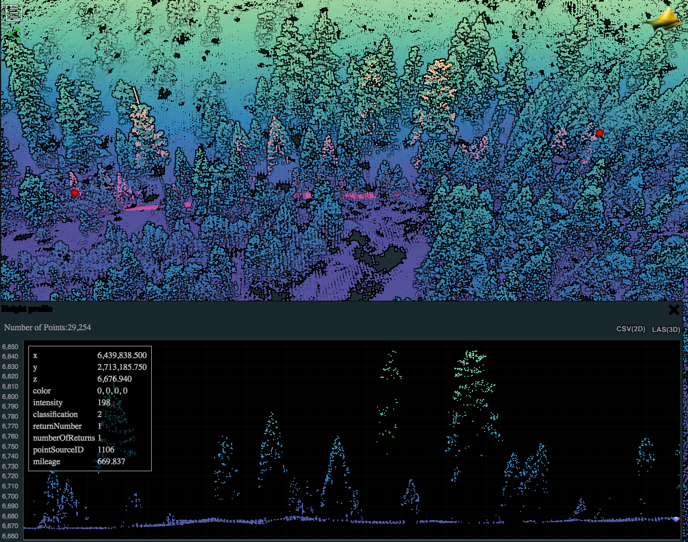The height and width of the screenshot is (542, 688).
Task: Select the right red profile marker
Action: click(600, 133)
